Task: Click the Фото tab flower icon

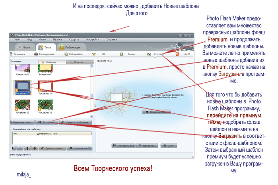Action: [x=19, y=47]
